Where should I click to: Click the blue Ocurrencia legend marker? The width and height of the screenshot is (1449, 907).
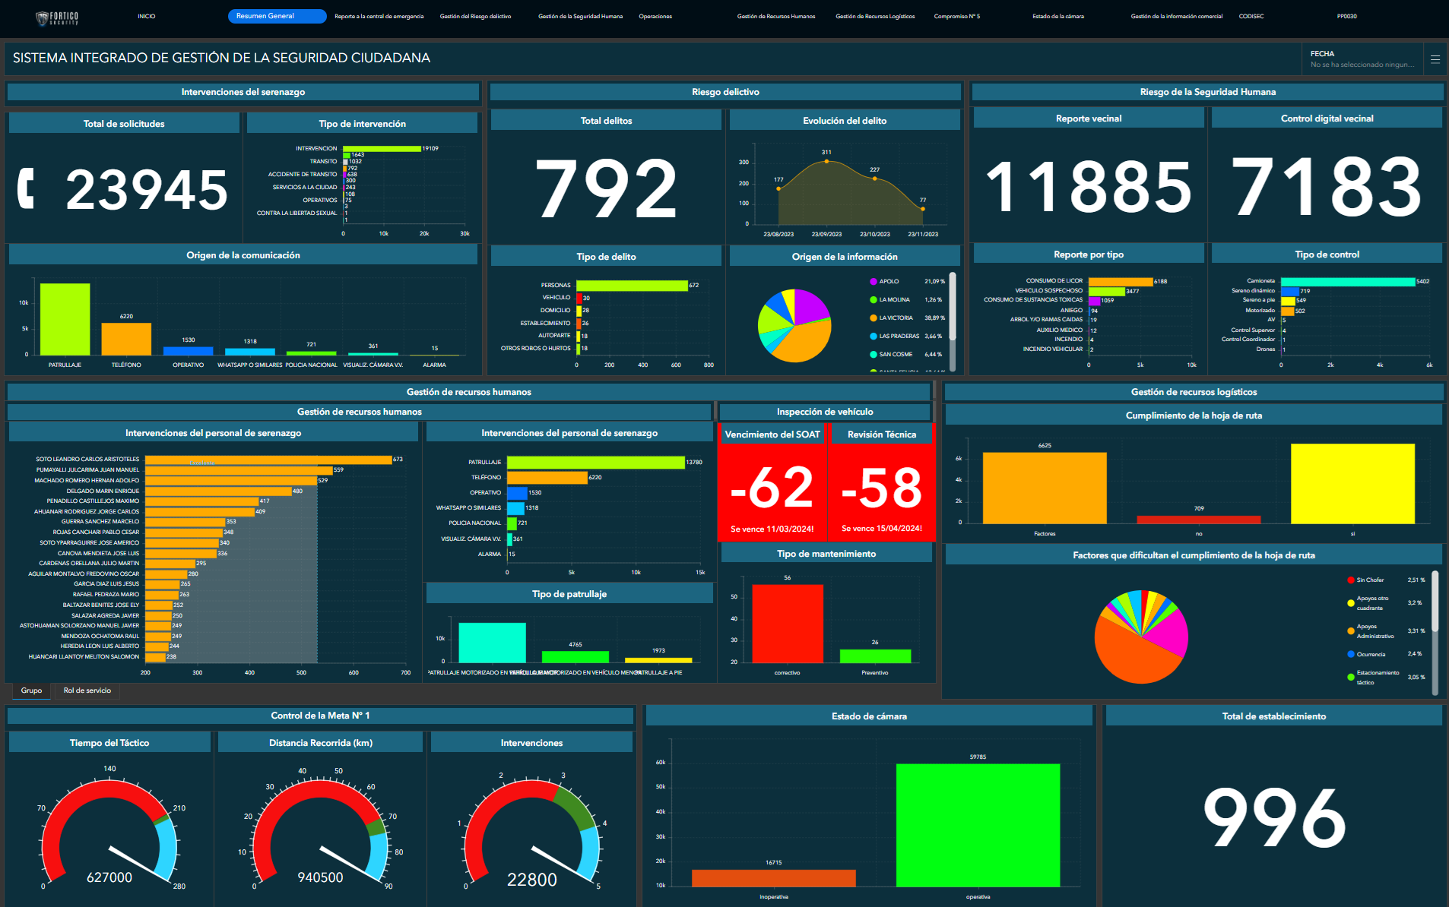click(x=1350, y=654)
